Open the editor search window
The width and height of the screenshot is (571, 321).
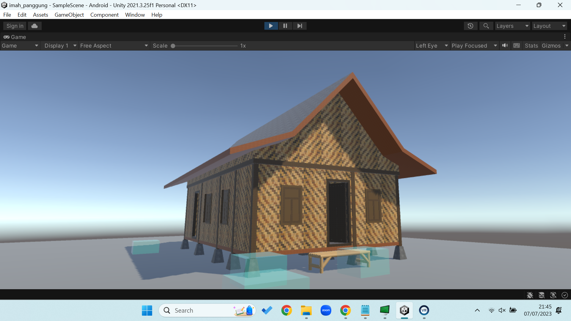pos(486,26)
